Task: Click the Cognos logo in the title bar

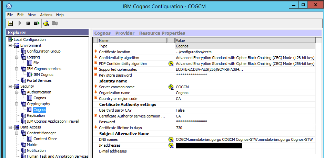Action: pyautogui.click(x=9, y=6)
